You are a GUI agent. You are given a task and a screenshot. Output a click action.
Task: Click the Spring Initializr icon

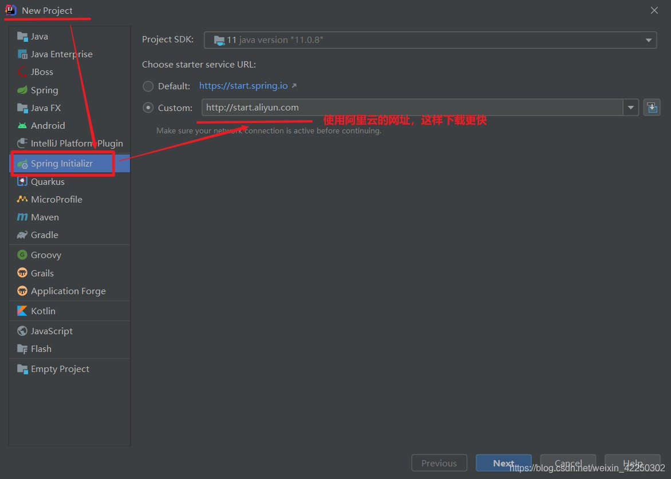tap(22, 164)
